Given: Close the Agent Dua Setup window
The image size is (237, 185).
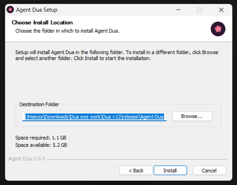Looking at the screenshot, I should click(221, 10).
